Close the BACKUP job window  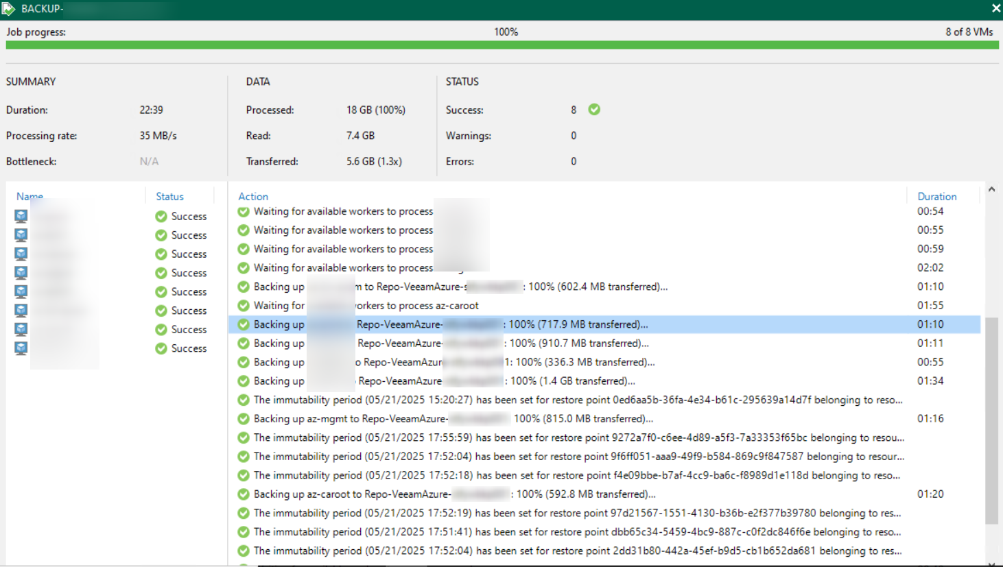(995, 8)
